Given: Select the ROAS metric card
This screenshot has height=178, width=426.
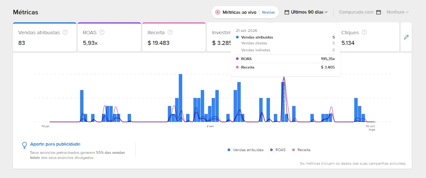Looking at the screenshot, I should point(109,37).
